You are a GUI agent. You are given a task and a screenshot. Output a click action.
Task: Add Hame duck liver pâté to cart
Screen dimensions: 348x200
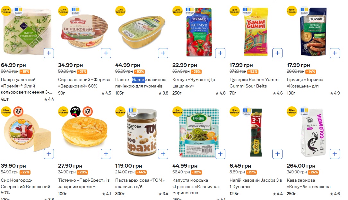point(163,53)
